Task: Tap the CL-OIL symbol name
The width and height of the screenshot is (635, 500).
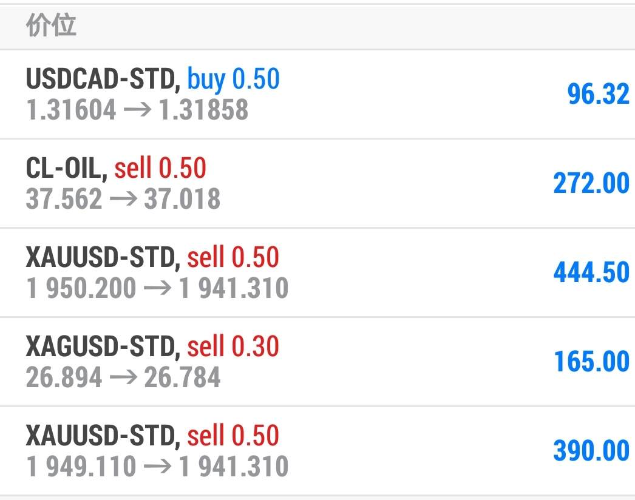Action: pos(64,168)
